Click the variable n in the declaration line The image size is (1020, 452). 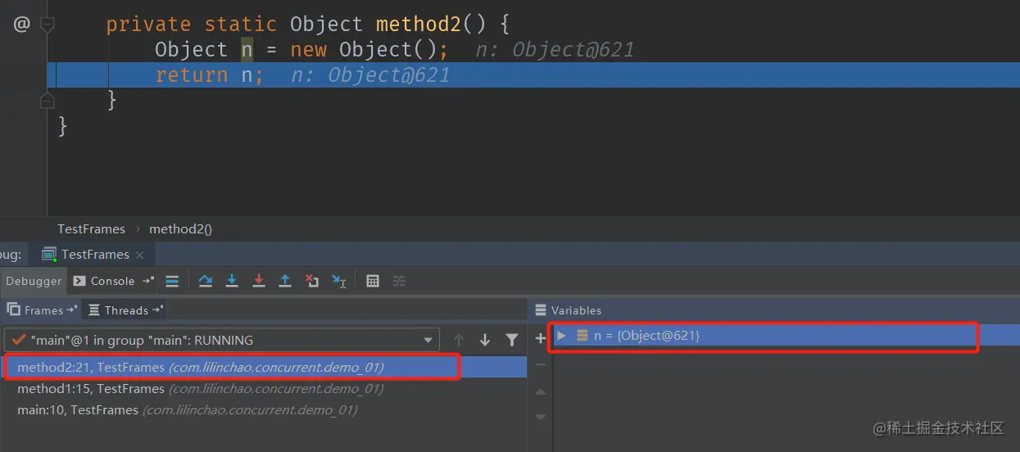(247, 50)
